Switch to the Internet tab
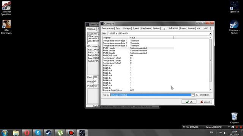This screenshot has width=243, height=136. coord(191,28)
